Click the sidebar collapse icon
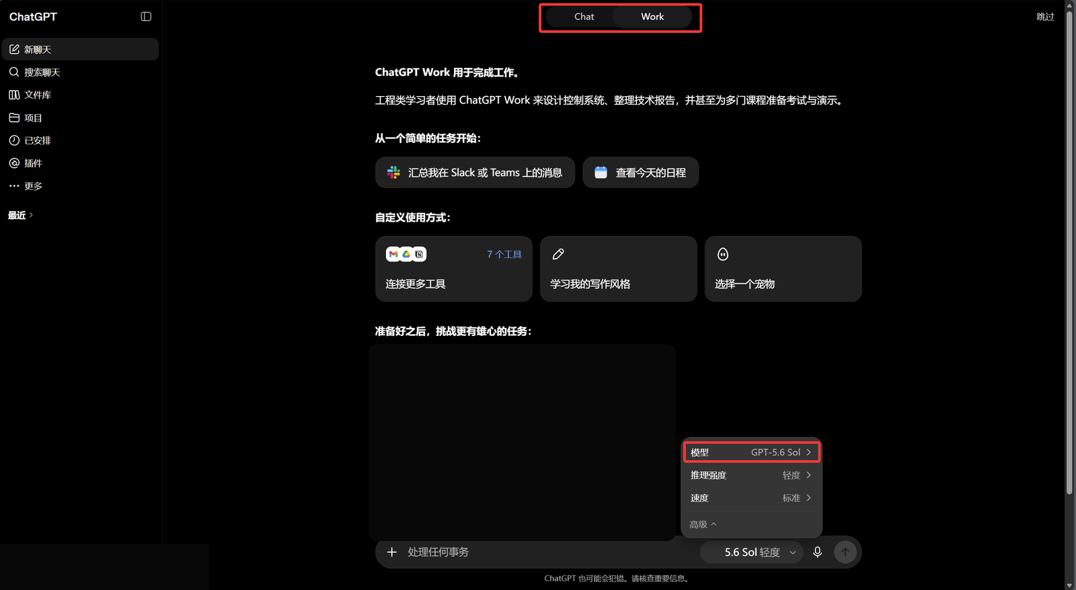The height and width of the screenshot is (590, 1076). pyautogui.click(x=146, y=17)
